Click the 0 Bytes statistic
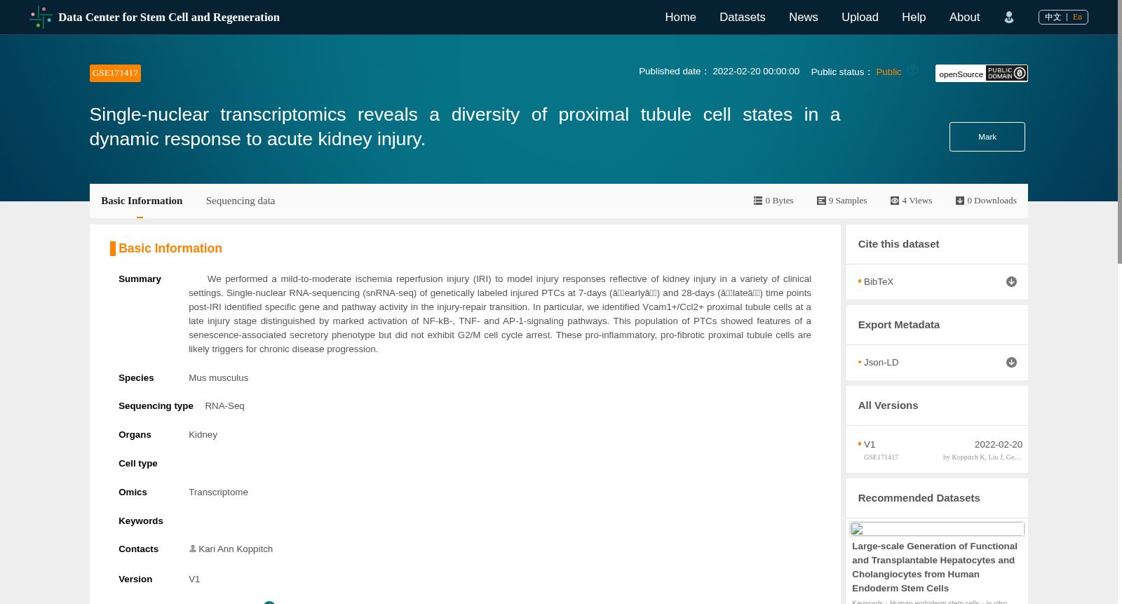 coord(773,201)
